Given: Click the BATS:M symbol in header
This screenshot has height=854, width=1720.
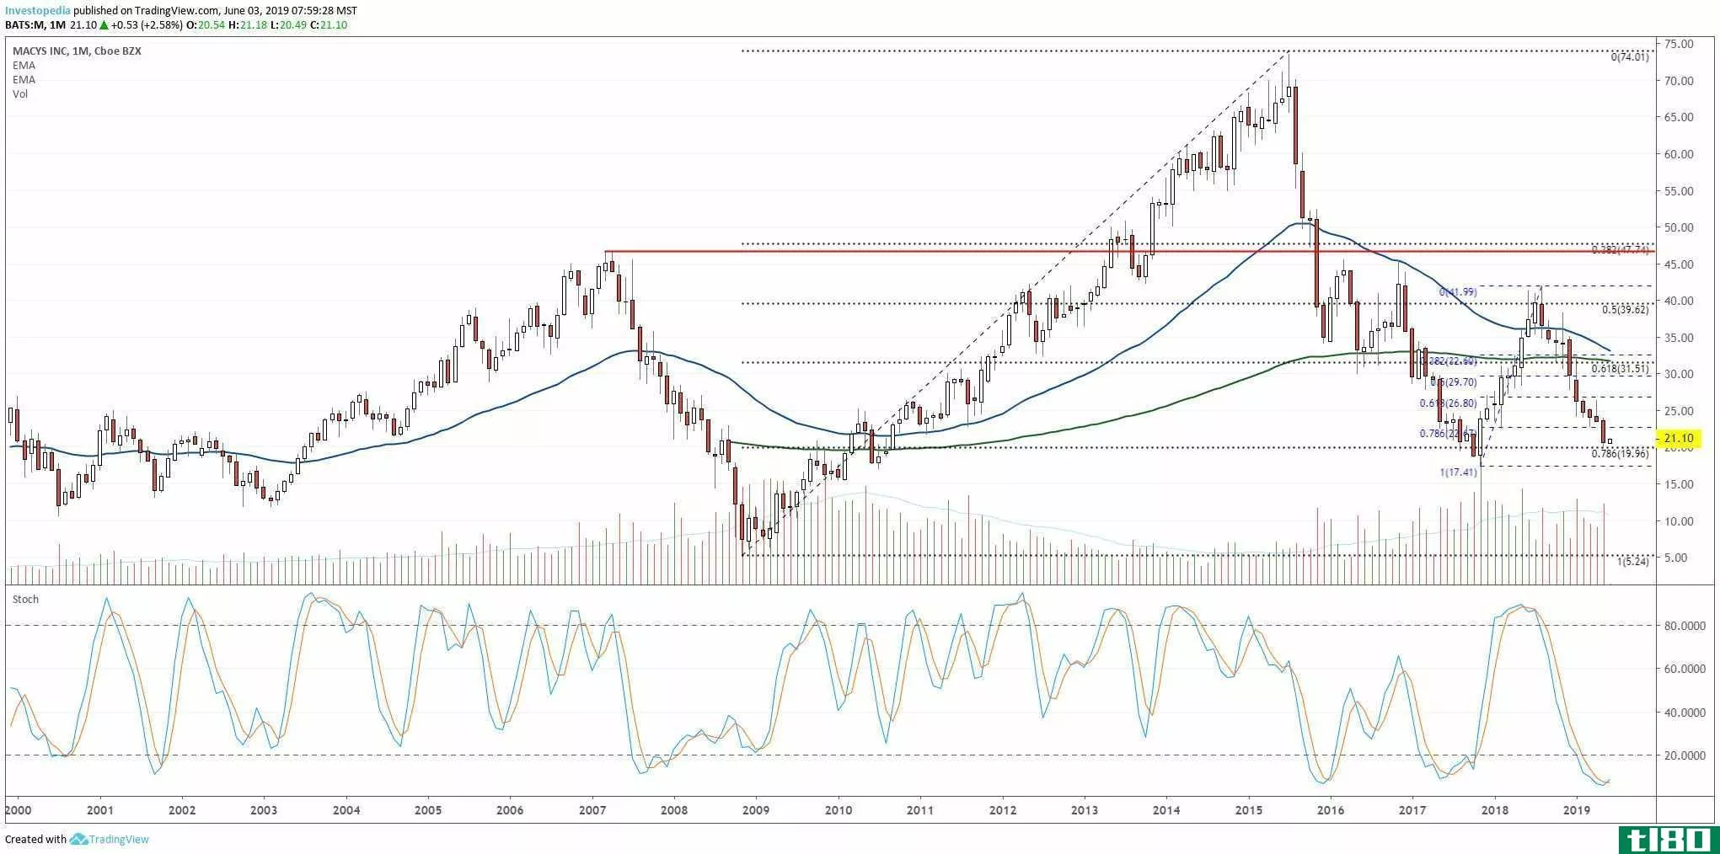Looking at the screenshot, I should tap(25, 25).
